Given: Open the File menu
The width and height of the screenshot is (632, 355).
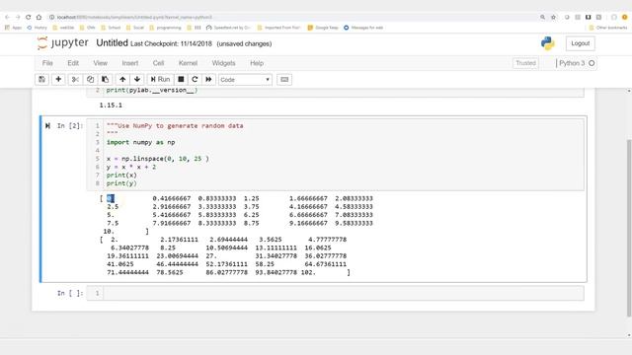Looking at the screenshot, I should coord(47,63).
